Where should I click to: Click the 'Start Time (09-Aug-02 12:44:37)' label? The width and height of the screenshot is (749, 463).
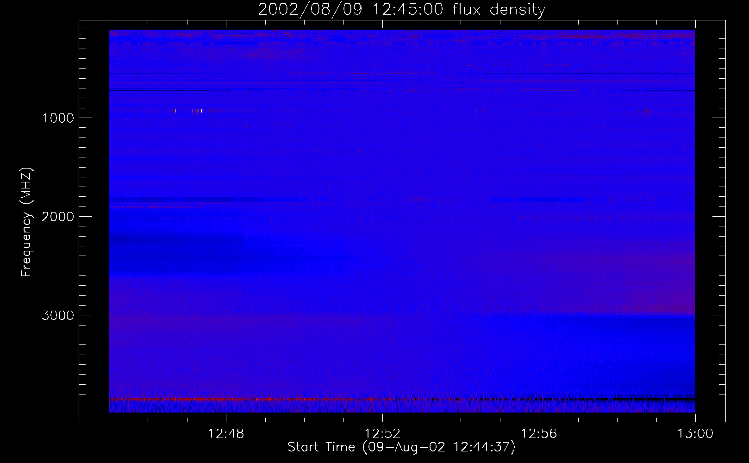pyautogui.click(x=401, y=447)
